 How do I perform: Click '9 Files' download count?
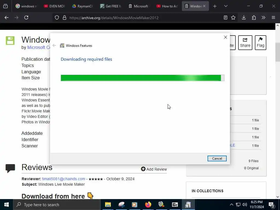253,161
